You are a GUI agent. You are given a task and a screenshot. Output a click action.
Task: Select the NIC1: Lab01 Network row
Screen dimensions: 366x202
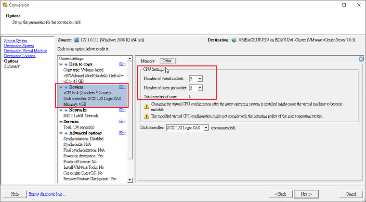coord(80,116)
